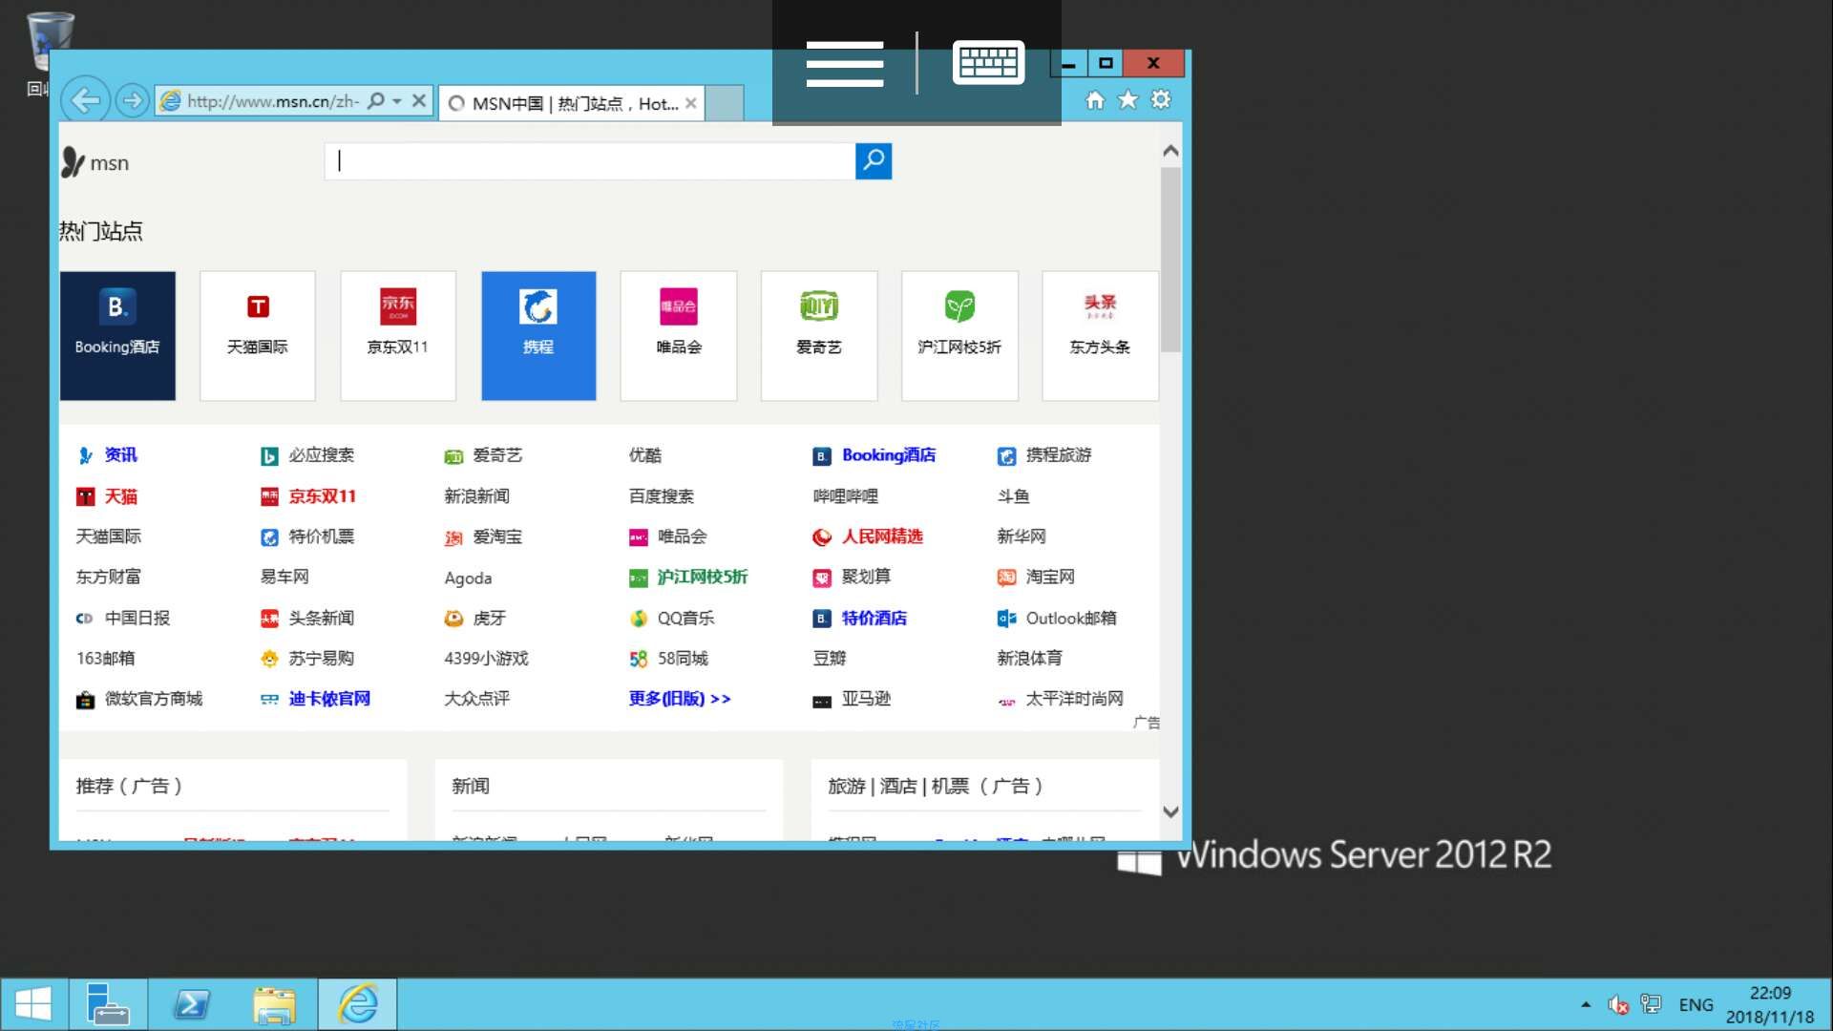
Task: Open the 爱奇艺 tile
Action: tap(819, 335)
